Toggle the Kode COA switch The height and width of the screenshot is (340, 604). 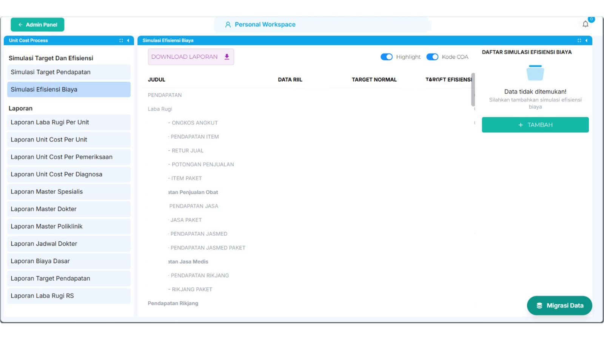click(432, 57)
